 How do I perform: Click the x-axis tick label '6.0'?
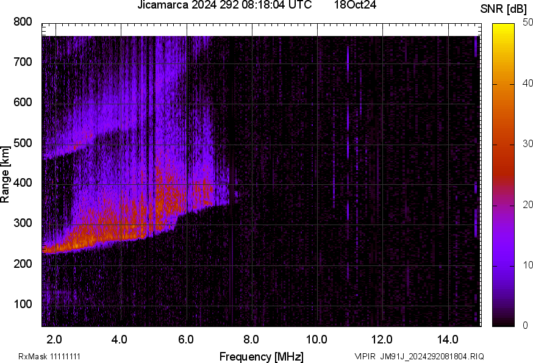point(185,340)
